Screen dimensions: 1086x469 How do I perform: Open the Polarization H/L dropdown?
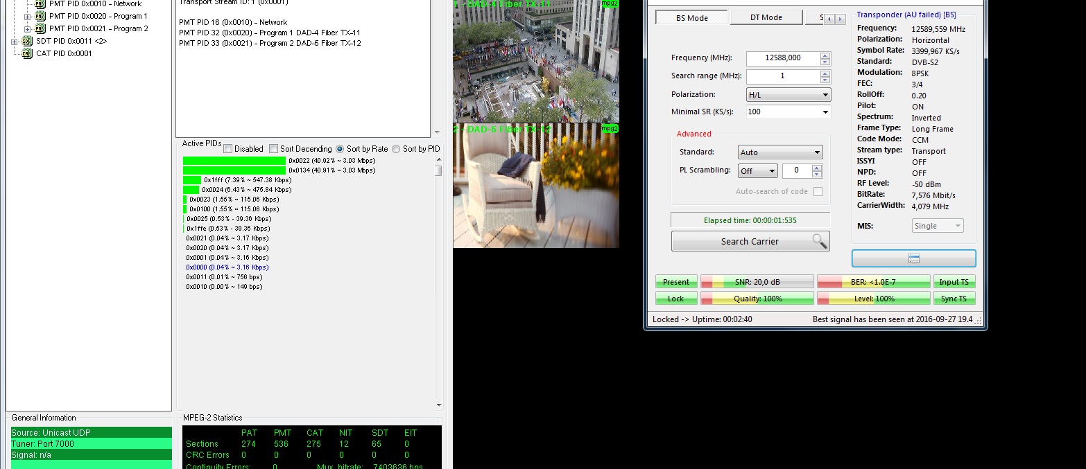[x=788, y=95]
